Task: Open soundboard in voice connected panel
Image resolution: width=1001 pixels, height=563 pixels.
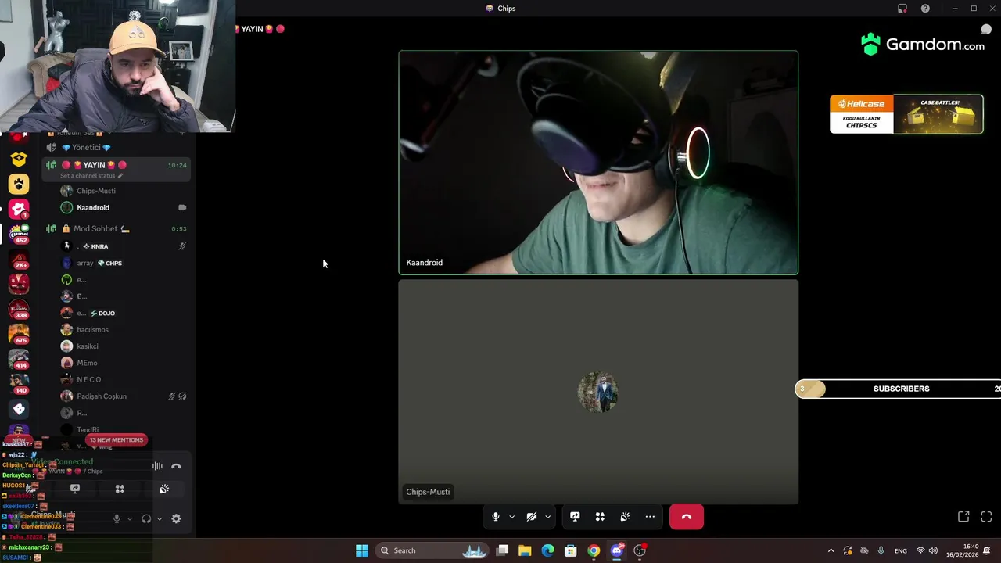Action: tap(164, 489)
